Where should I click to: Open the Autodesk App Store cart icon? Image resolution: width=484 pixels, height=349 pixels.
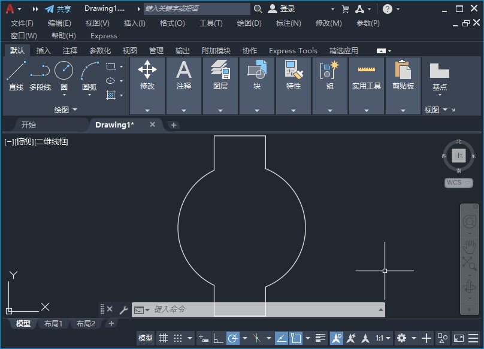[346, 9]
